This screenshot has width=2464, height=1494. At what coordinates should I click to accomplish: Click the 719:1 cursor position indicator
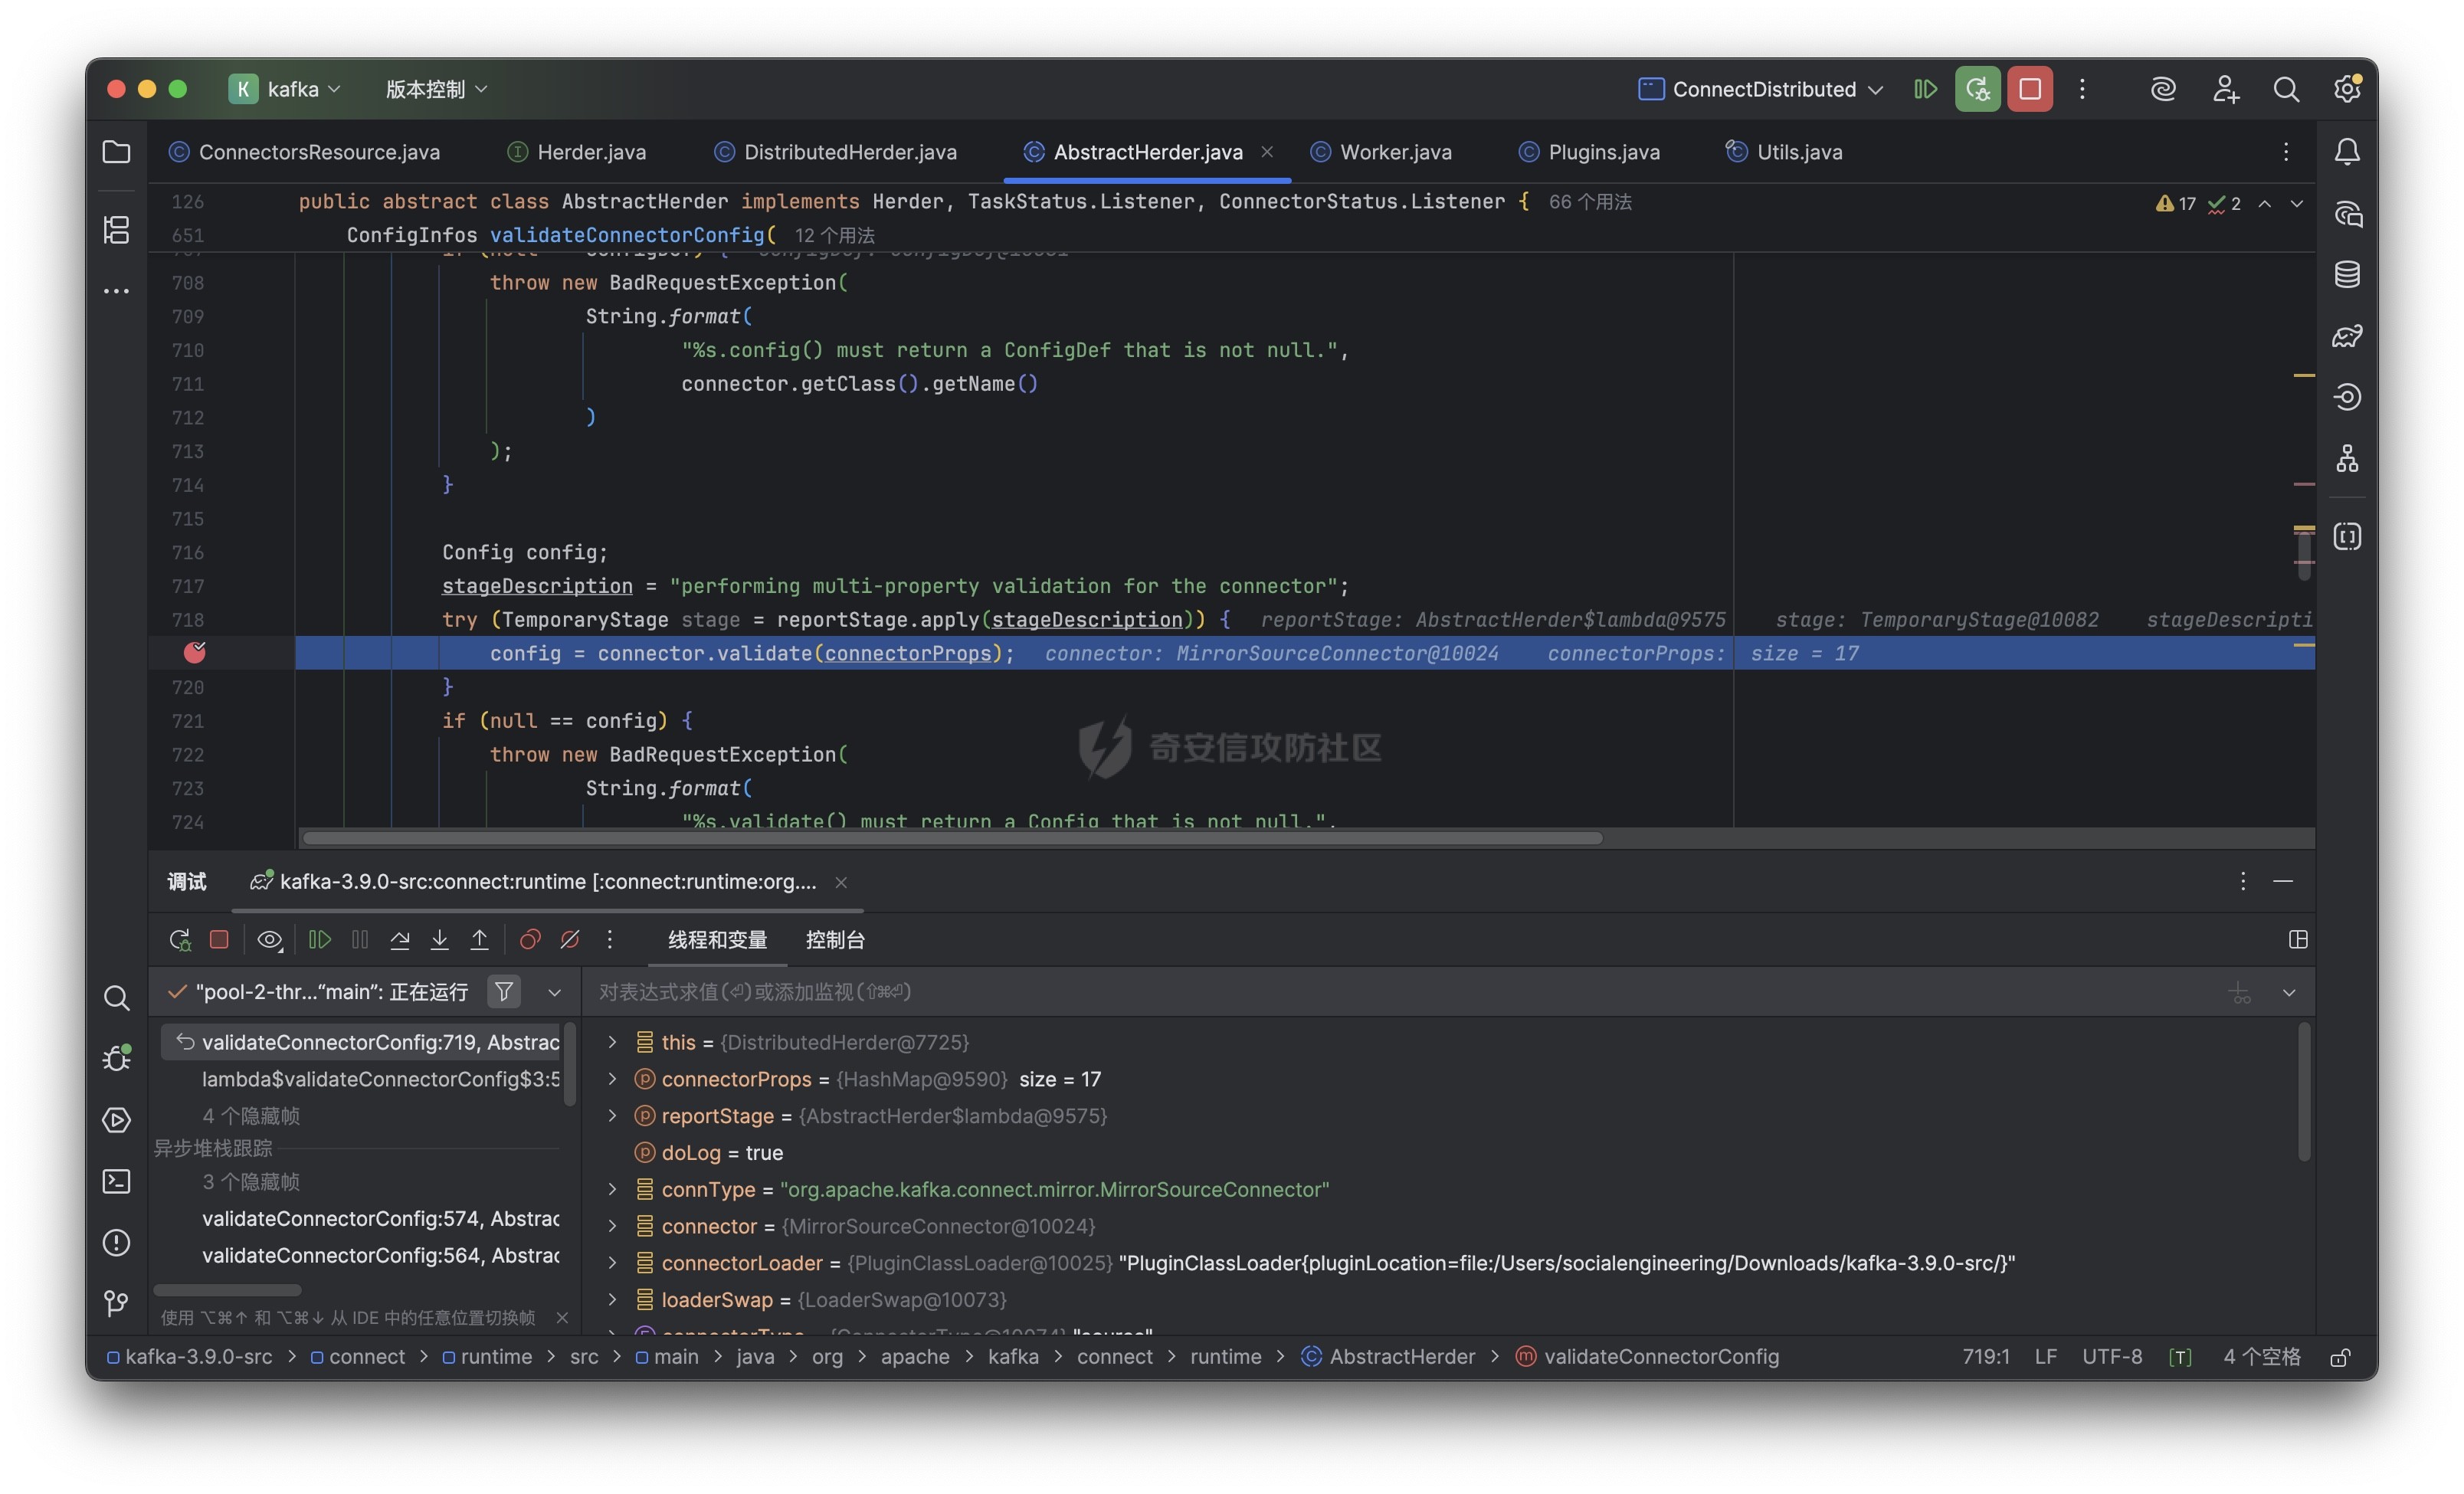(x=1985, y=1356)
